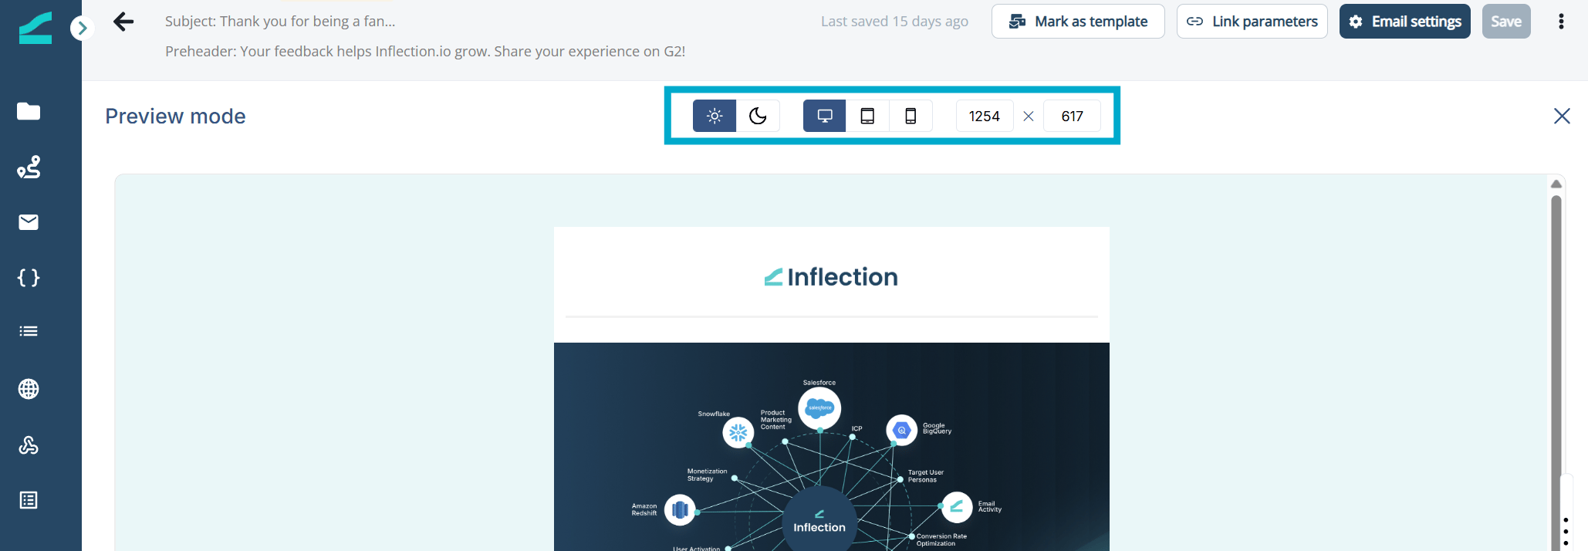
Task: Expand the sidebar with the chevron button
Action: [x=82, y=29]
